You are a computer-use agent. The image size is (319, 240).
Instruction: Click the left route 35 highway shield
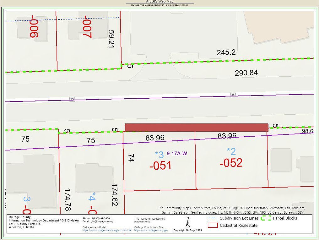72,99
